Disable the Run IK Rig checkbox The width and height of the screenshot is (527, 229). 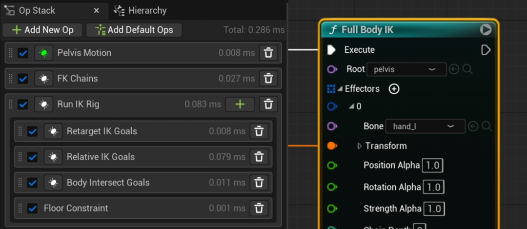(23, 104)
